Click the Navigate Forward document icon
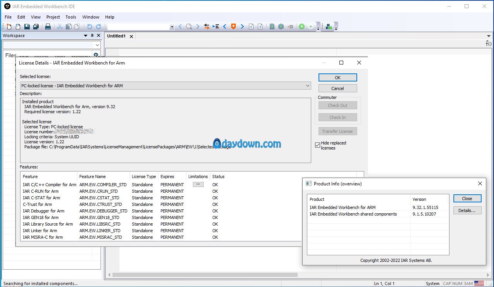The image size is (494, 287). click(260, 27)
